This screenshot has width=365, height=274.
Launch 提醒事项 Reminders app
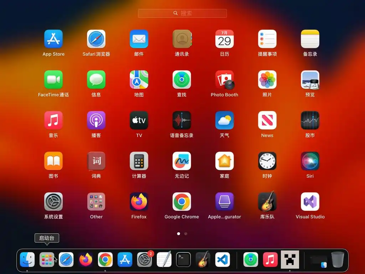267,39
